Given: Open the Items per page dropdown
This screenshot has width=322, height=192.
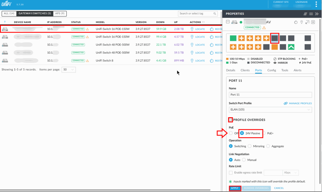Looking at the screenshot, I should pyautogui.click(x=69, y=69).
